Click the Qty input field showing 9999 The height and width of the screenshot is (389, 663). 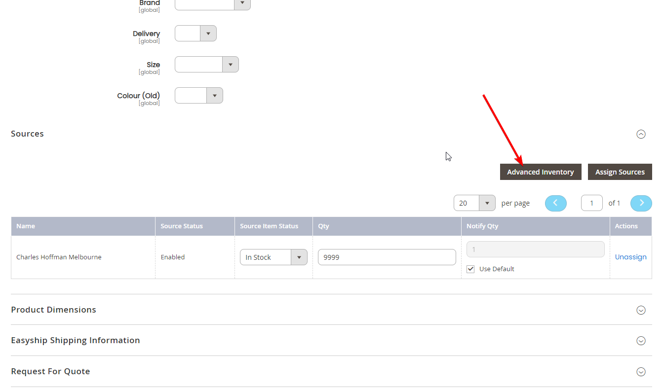point(387,257)
